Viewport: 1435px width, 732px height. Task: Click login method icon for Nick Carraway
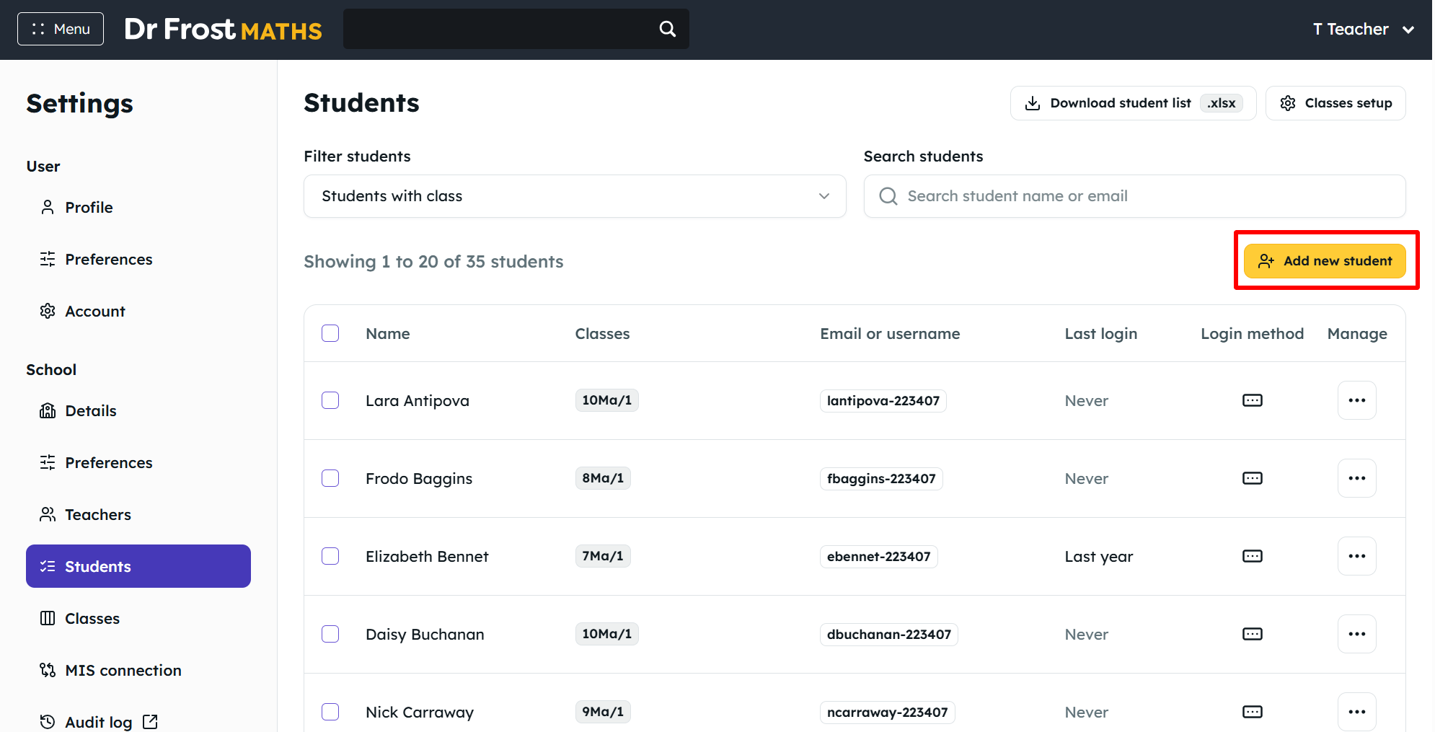tap(1253, 712)
